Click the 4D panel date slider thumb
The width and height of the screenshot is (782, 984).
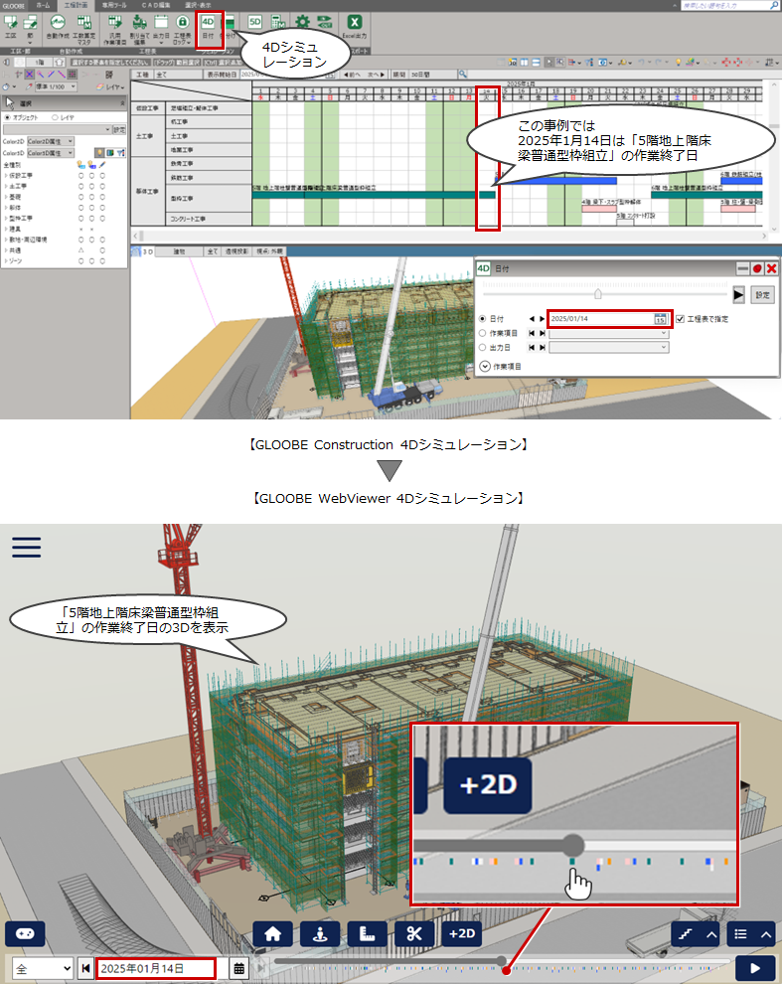(598, 293)
